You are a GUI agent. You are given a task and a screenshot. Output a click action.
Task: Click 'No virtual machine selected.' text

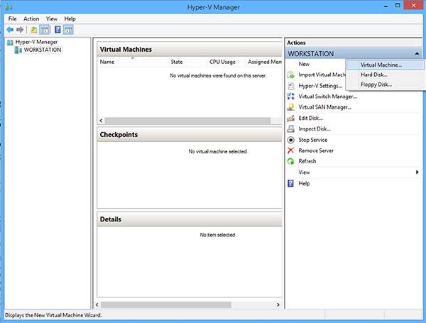tap(218, 152)
